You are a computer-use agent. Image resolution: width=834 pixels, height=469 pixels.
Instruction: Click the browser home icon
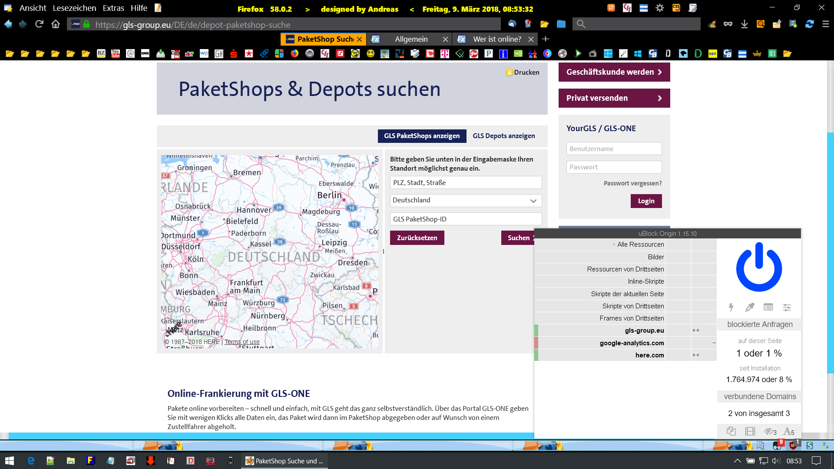tap(56, 24)
